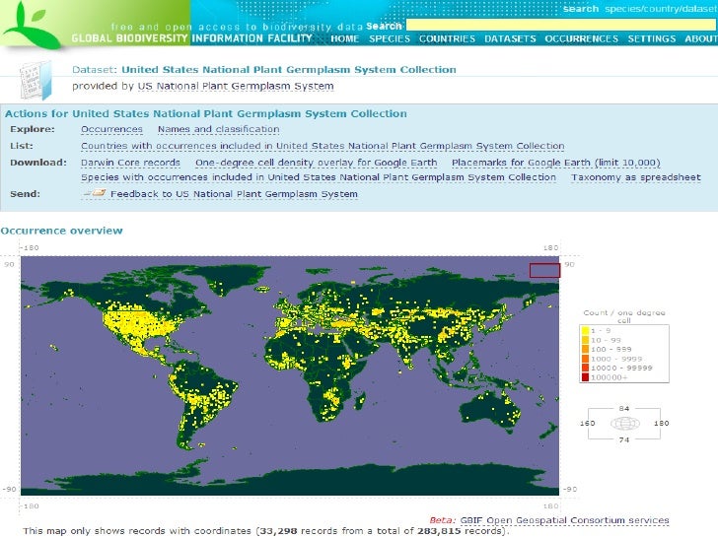Viewport: 718px width, 538px height.
Task: Navigate to DATASETS
Action: (510, 38)
